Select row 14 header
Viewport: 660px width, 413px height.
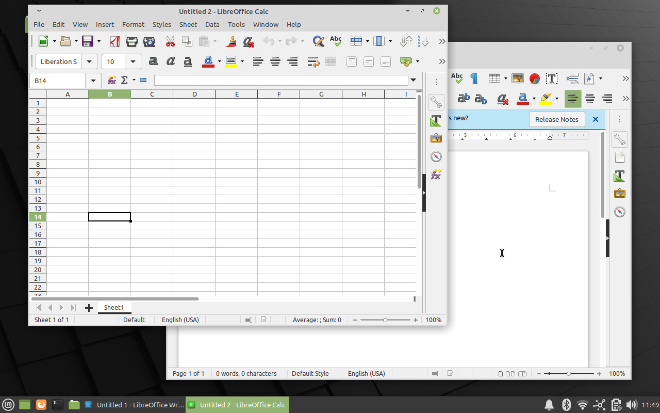point(38,217)
